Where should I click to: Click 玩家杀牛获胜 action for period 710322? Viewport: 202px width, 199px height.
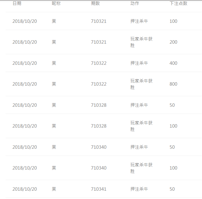(x=141, y=84)
